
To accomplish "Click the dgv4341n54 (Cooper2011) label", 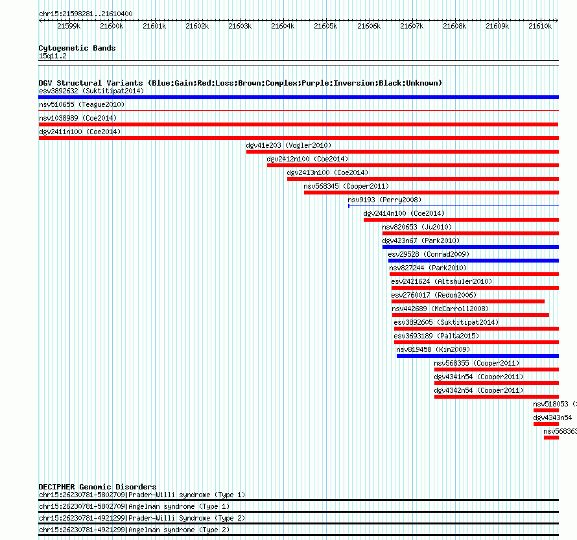I will click(478, 377).
